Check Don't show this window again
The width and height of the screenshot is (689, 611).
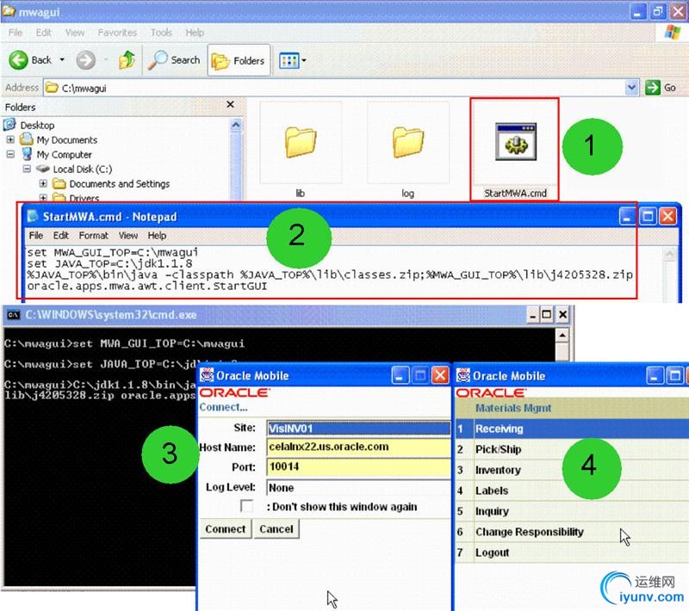point(247,507)
